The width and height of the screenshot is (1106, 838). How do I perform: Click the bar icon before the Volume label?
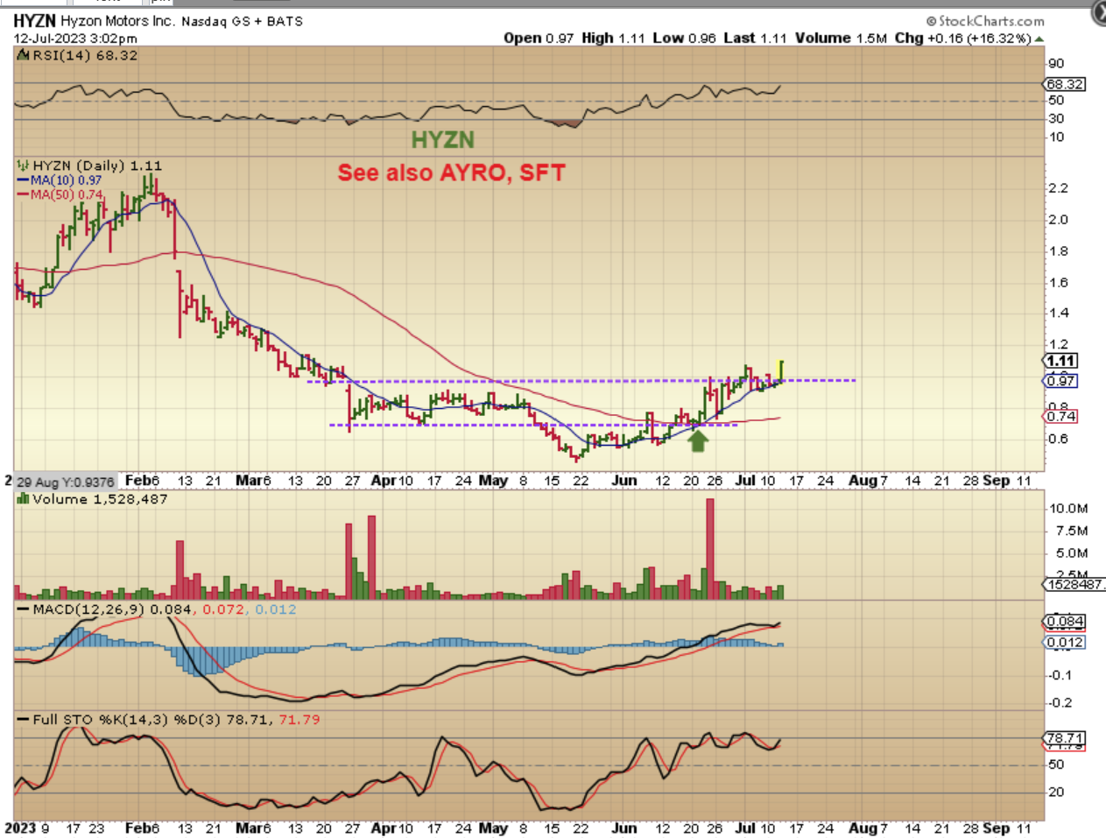(23, 499)
